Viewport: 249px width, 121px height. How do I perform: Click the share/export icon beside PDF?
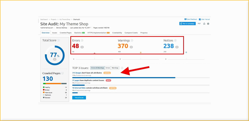tap(204, 24)
